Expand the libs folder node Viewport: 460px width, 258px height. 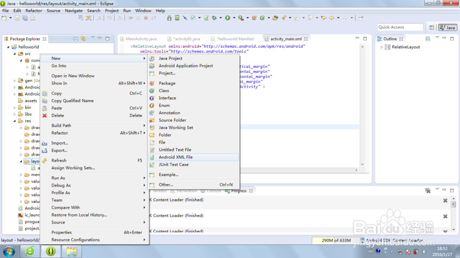15,114
